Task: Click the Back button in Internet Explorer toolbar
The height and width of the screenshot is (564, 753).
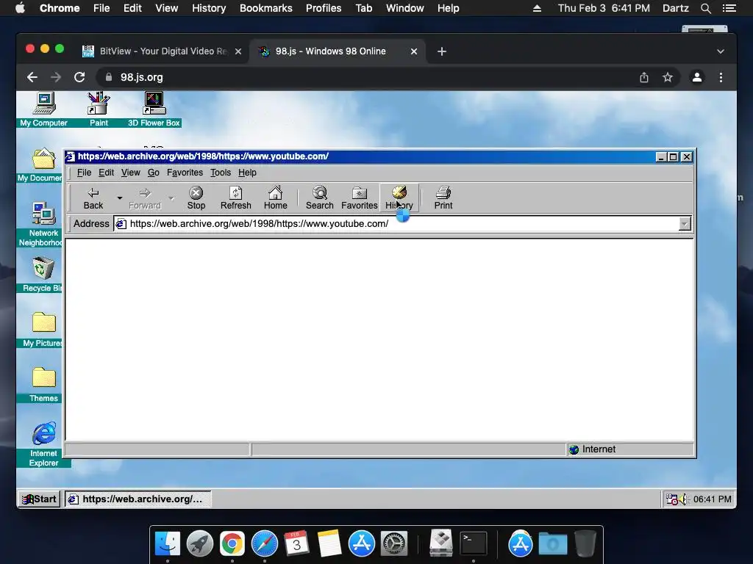Action: 93,198
